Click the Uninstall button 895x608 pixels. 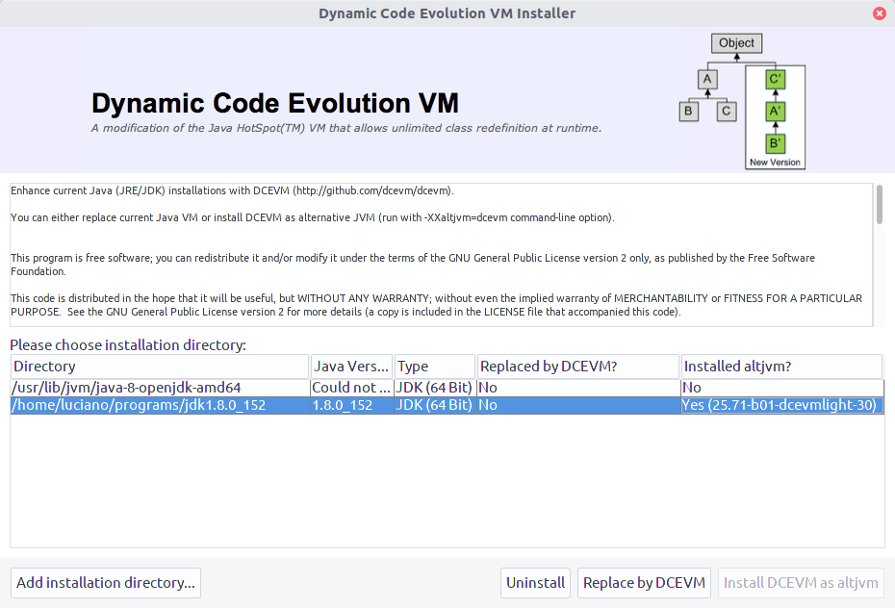point(535,583)
